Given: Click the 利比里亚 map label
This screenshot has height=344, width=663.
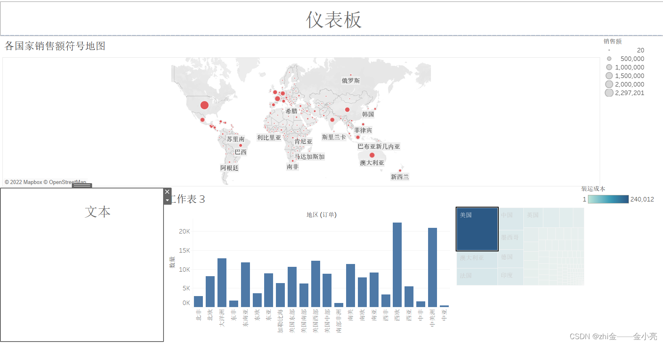Looking at the screenshot, I should (x=269, y=137).
